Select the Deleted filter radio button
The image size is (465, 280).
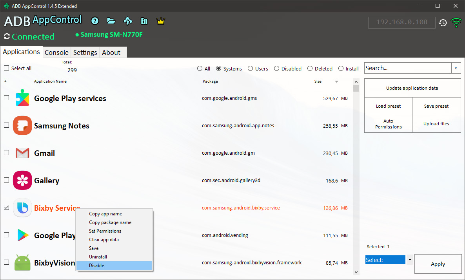tap(310, 69)
